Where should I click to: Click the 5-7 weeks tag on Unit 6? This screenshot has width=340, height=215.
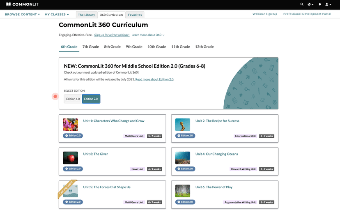coord(267,202)
